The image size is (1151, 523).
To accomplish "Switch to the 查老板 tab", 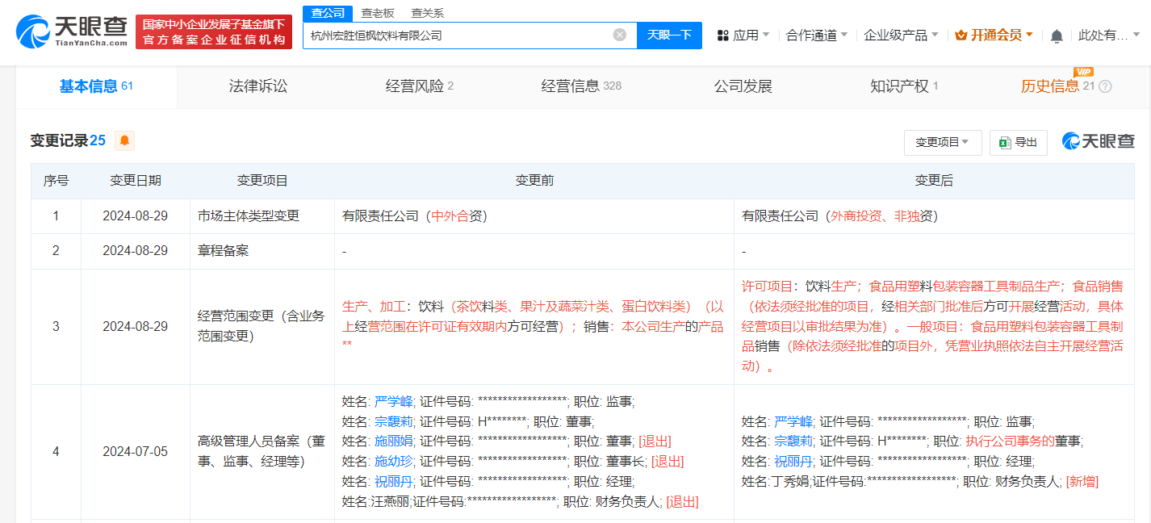I will 377,13.
